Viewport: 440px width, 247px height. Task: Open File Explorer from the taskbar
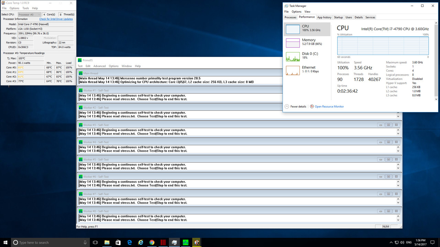pos(107,243)
